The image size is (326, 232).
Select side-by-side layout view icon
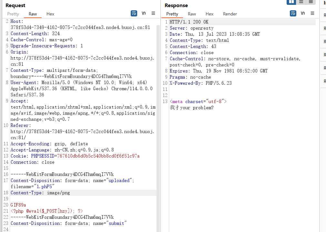[291, 2]
